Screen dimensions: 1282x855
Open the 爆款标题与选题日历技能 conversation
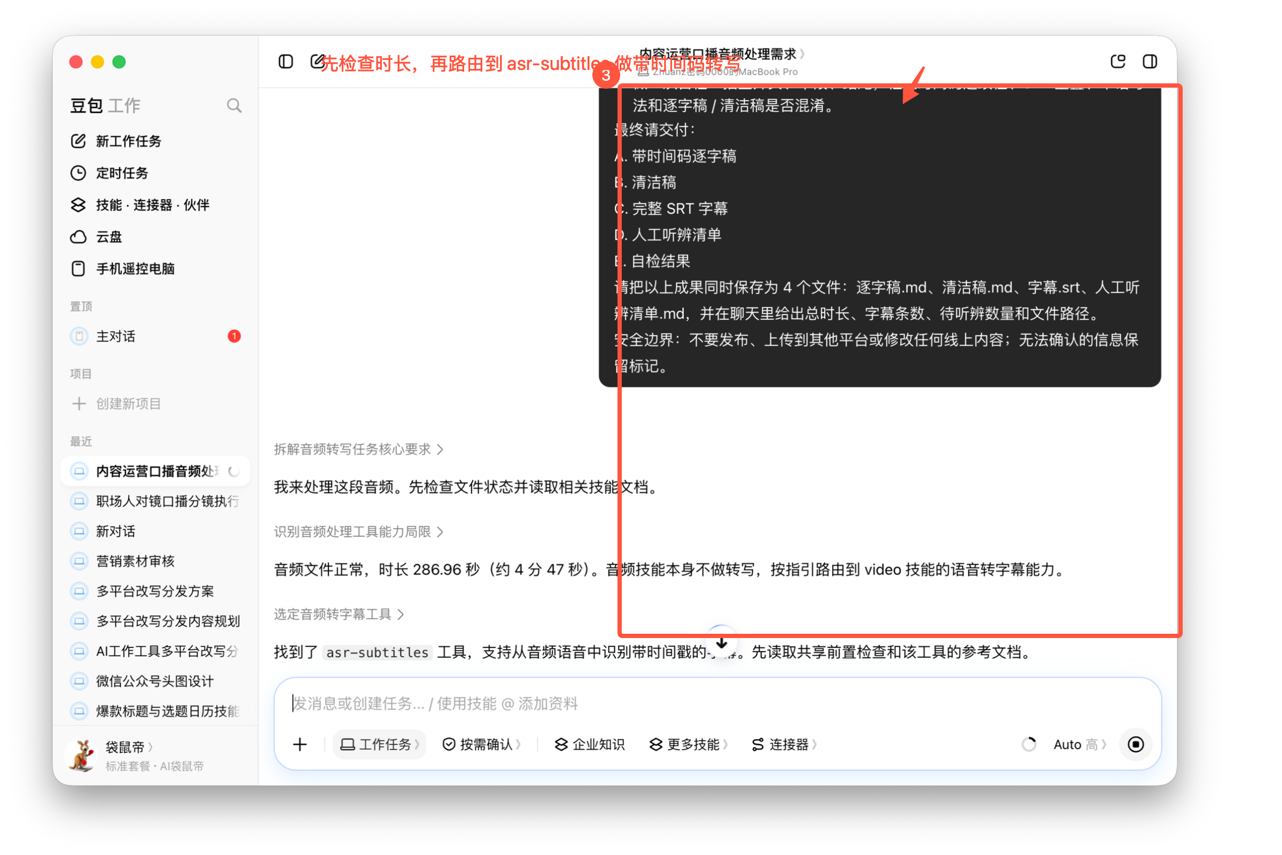pyautogui.click(x=155, y=711)
